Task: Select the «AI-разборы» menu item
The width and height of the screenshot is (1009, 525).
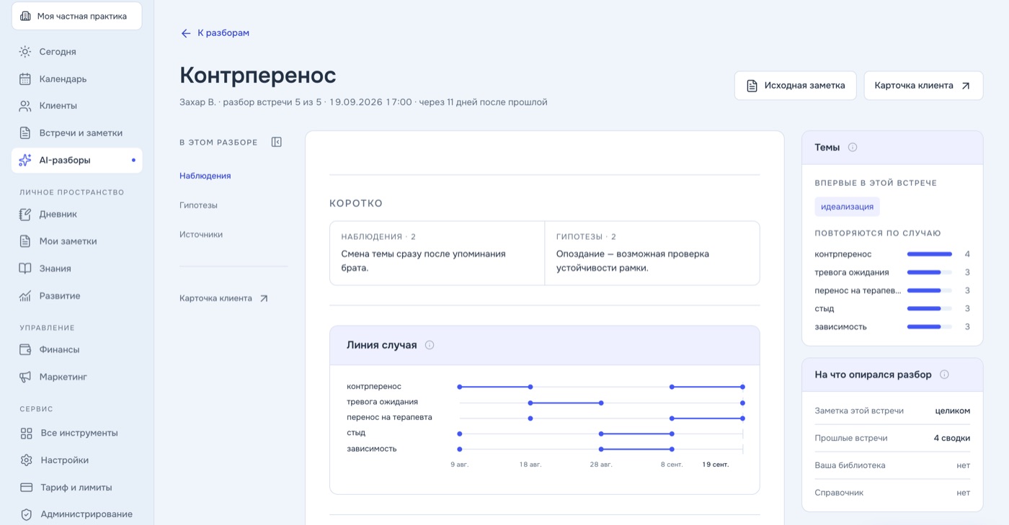Action: pos(76,160)
